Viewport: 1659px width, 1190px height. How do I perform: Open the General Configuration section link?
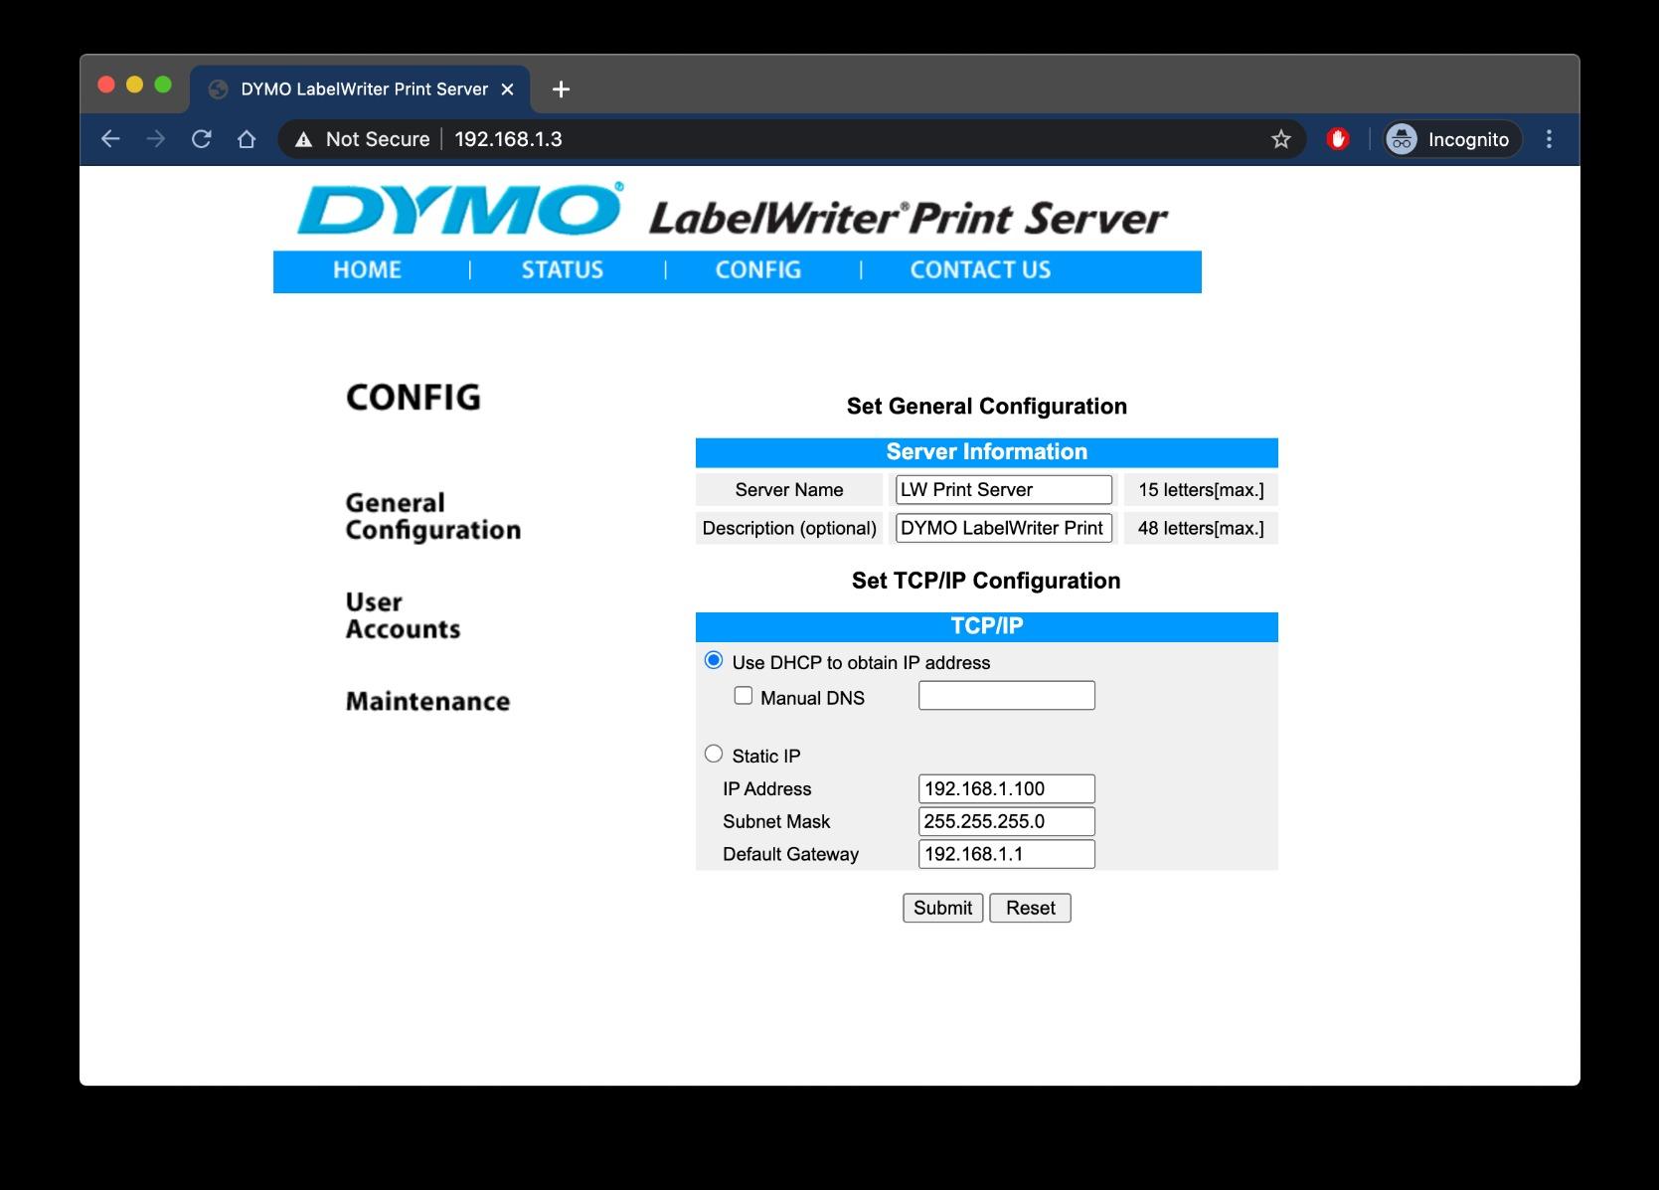click(x=433, y=517)
